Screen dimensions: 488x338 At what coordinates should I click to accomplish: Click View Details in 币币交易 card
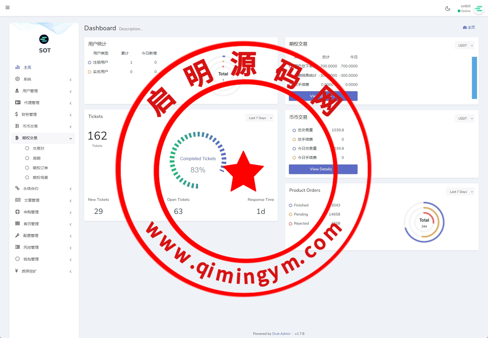point(323,169)
